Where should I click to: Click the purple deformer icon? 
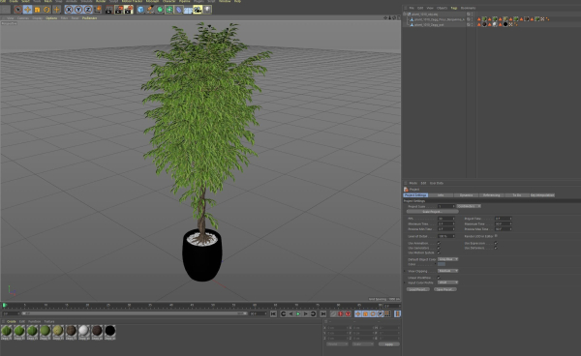coord(178,10)
